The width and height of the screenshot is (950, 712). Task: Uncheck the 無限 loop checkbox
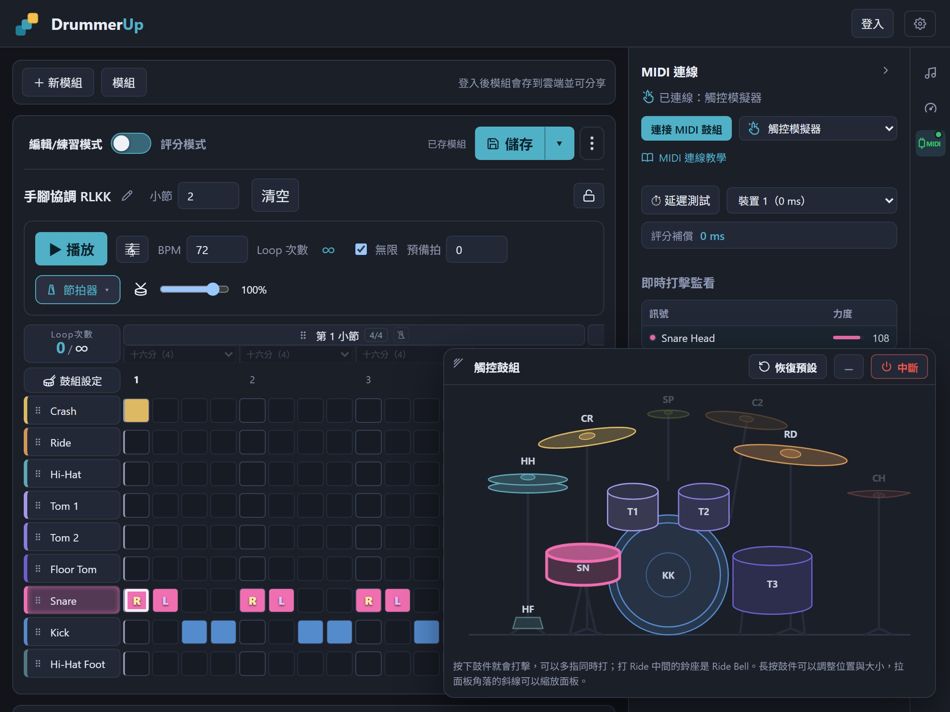point(361,250)
